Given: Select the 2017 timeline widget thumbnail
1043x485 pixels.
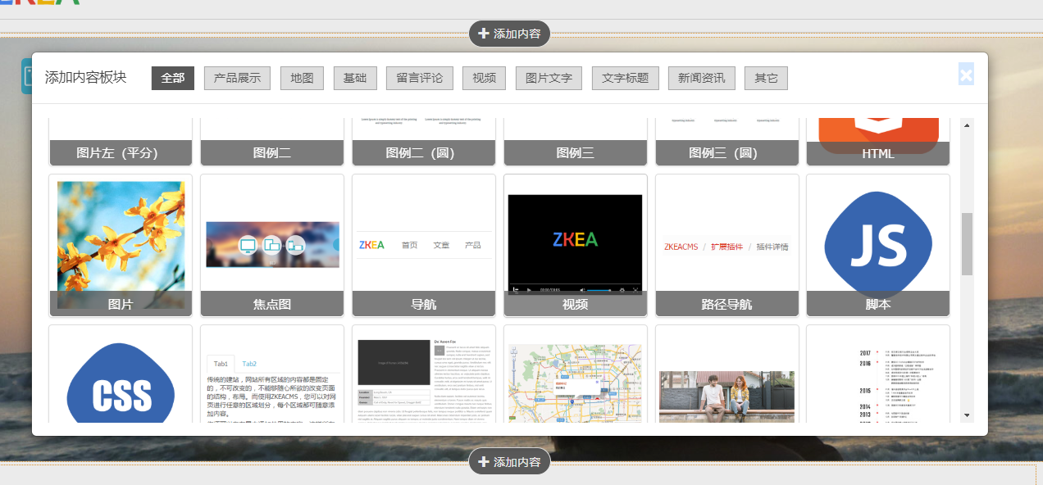Looking at the screenshot, I should (x=878, y=374).
